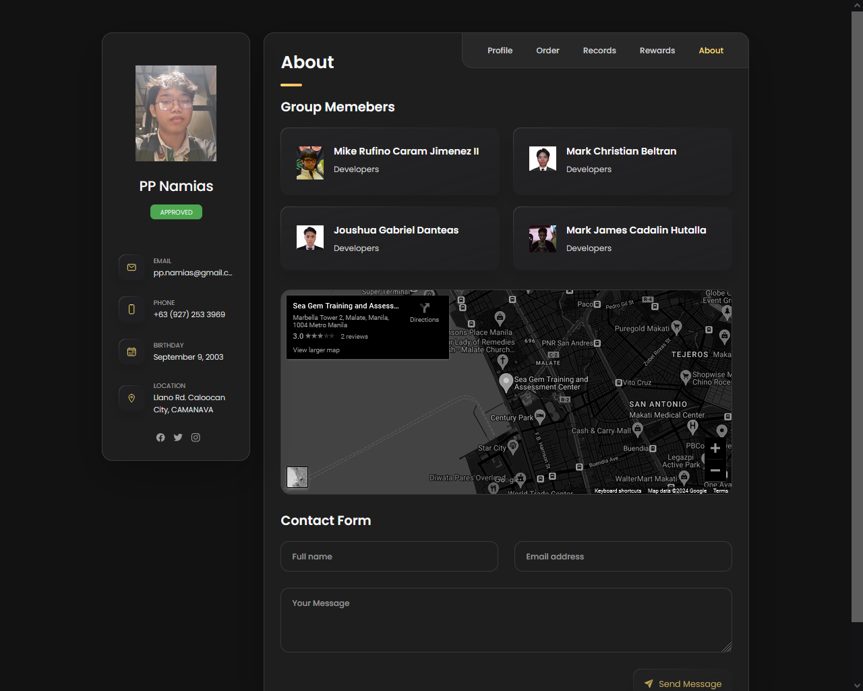
Task: Go to the Rewards tab
Action: coord(657,51)
